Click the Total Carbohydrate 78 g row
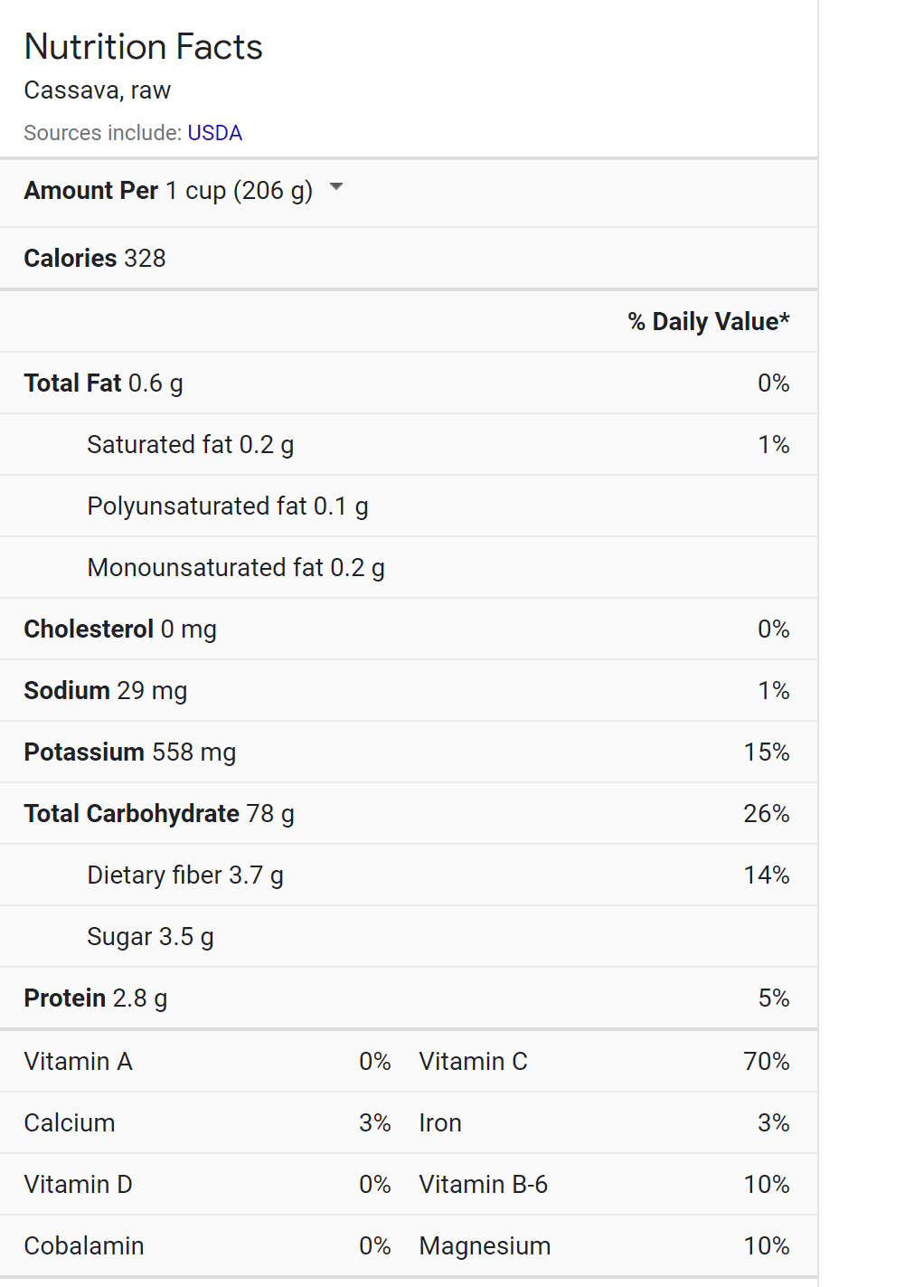Image resolution: width=905 pixels, height=1287 pixels. [x=159, y=814]
